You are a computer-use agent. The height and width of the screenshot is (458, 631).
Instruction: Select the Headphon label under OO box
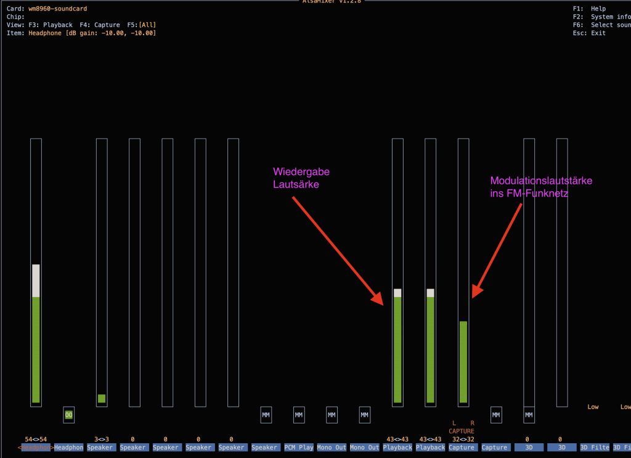pos(69,448)
